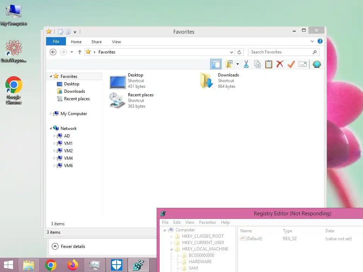This screenshot has width=363, height=272.
Task: Click the orange checkmark Properties icon
Action: pos(291,64)
